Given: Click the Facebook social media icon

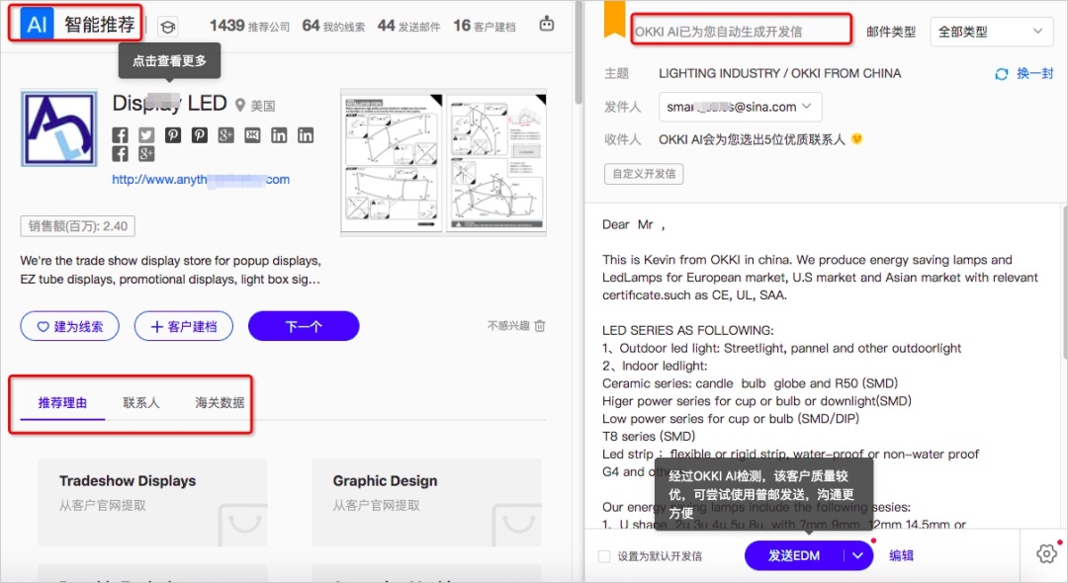Looking at the screenshot, I should [x=120, y=134].
